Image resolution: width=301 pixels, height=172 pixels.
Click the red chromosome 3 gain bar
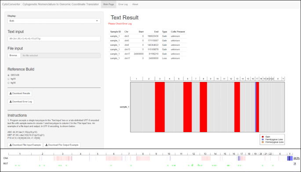coord(160,107)
